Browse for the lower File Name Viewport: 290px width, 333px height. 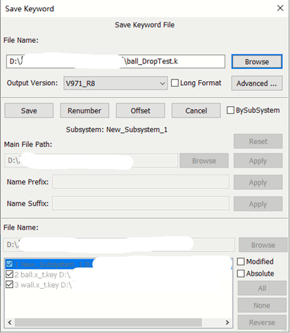tap(263, 245)
